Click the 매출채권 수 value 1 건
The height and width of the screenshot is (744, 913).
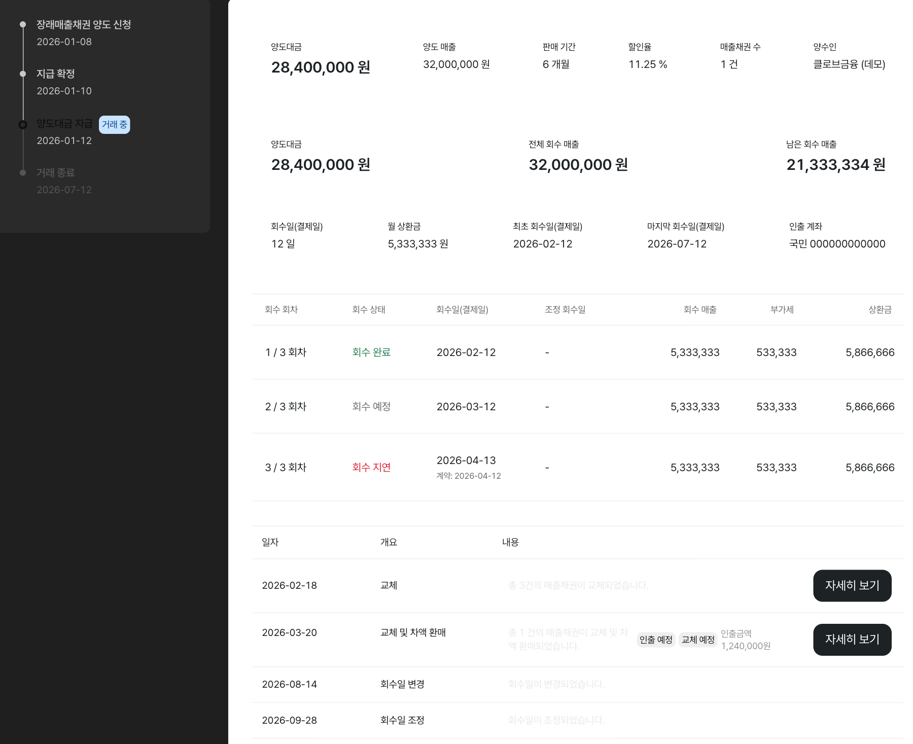point(729,64)
